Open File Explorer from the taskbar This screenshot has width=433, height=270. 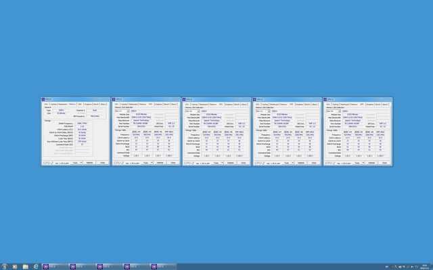tap(25, 267)
